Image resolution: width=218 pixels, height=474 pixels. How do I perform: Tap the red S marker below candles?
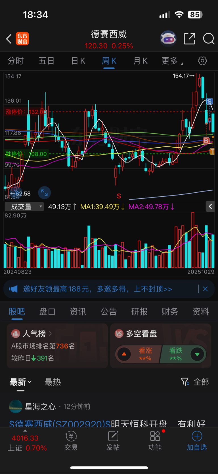(119, 196)
